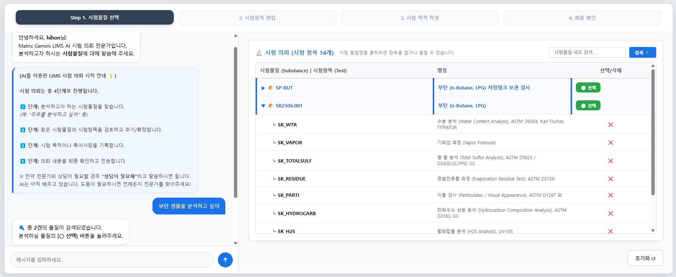The height and width of the screenshot is (277, 676).
Task: Go to step 4 최종 확인
Action: [x=582, y=18]
